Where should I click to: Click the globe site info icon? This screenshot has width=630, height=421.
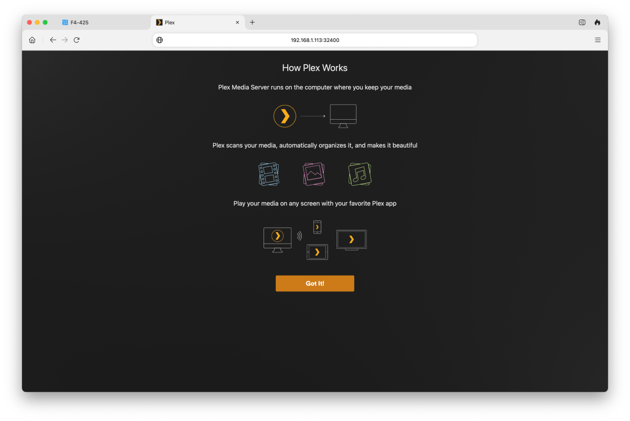click(x=160, y=40)
